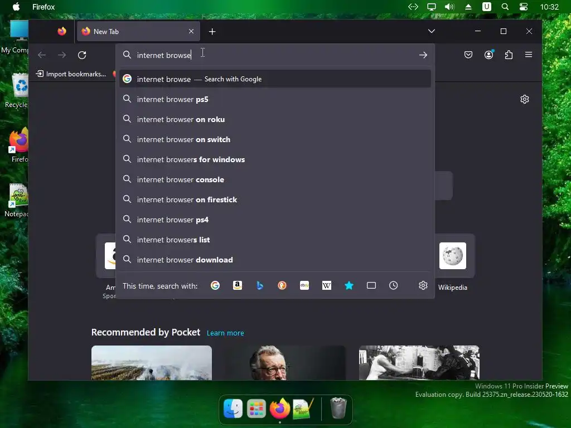This screenshot has width=571, height=428.
Task: Search bookmarks using the star icon
Action: pos(349,285)
